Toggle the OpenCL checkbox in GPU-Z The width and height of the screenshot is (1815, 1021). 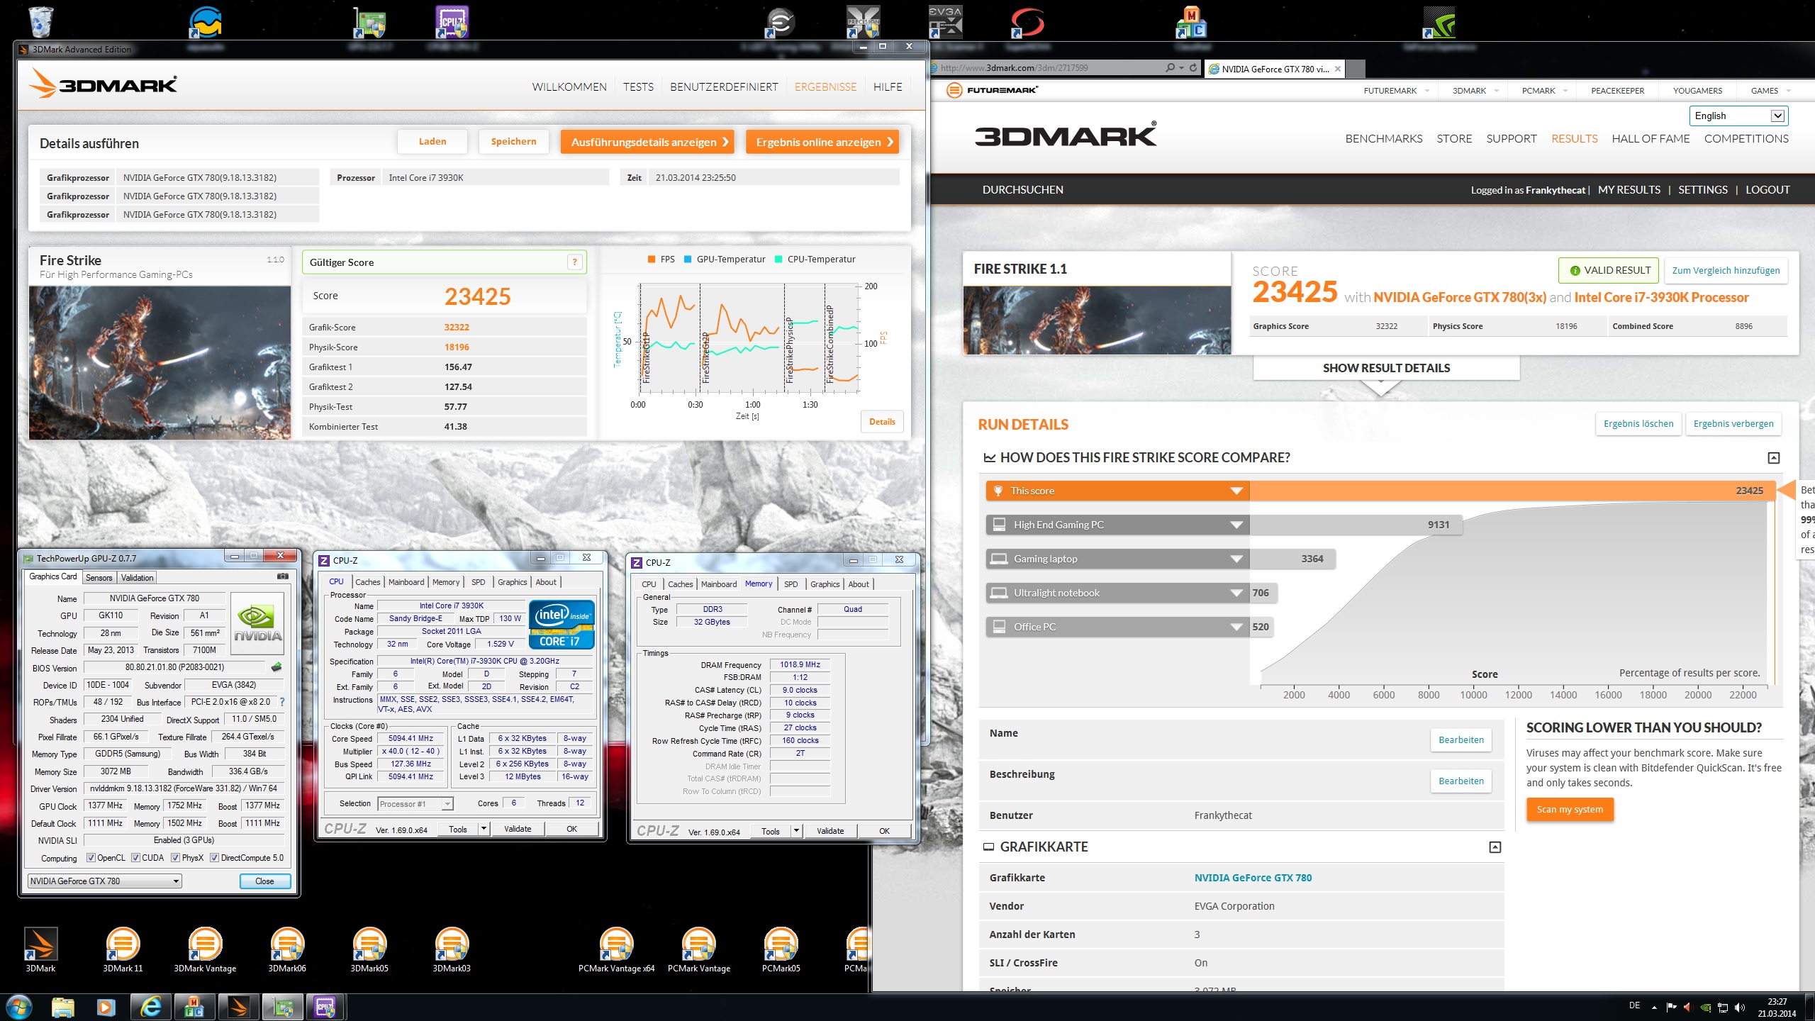(x=91, y=858)
